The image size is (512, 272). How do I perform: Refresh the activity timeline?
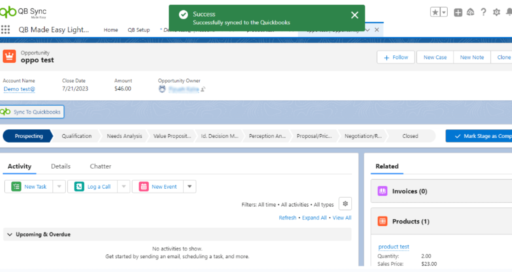coord(287,218)
